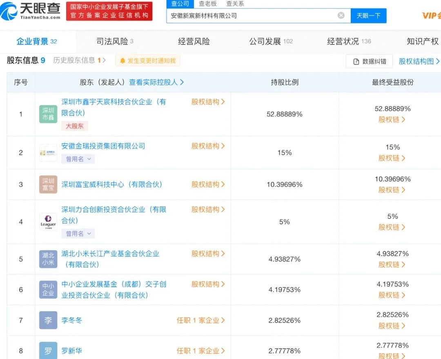Click the TianYanCha logo icon
This screenshot has height=359, width=441.
pos(9,11)
